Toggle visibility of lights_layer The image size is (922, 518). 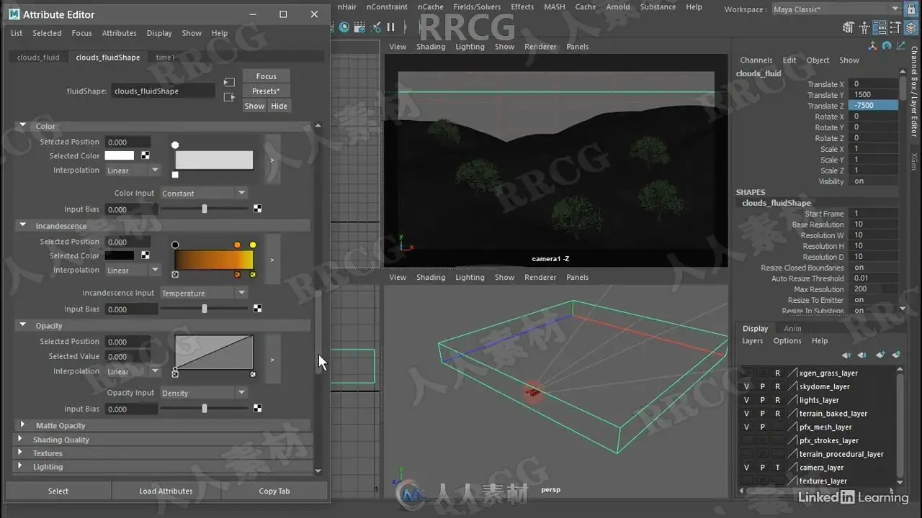point(747,400)
